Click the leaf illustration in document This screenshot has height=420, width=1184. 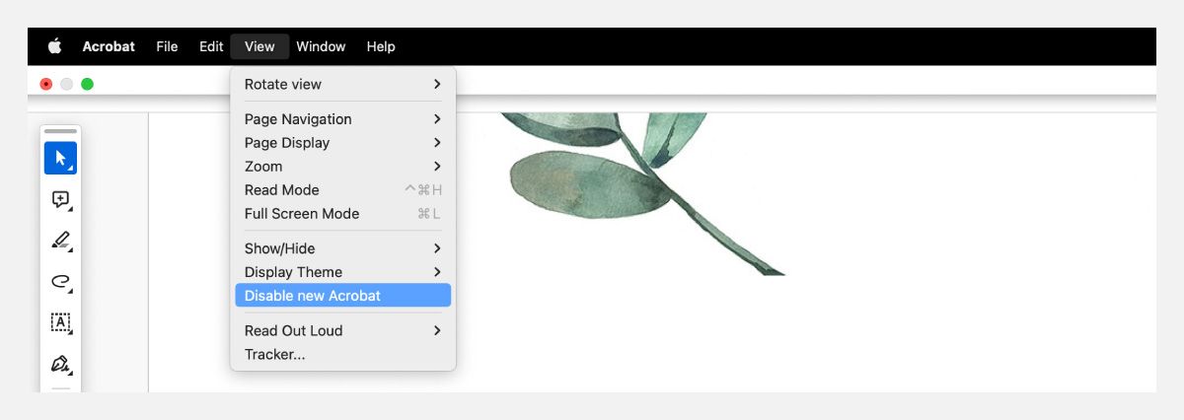641,192
